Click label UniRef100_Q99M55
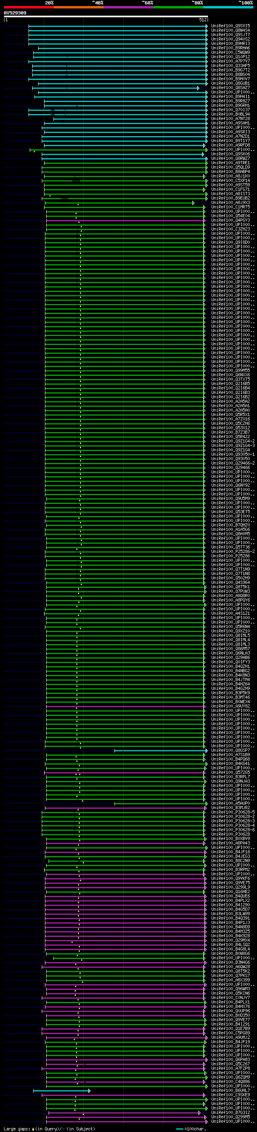The image size is (257, 1132). 230,371
